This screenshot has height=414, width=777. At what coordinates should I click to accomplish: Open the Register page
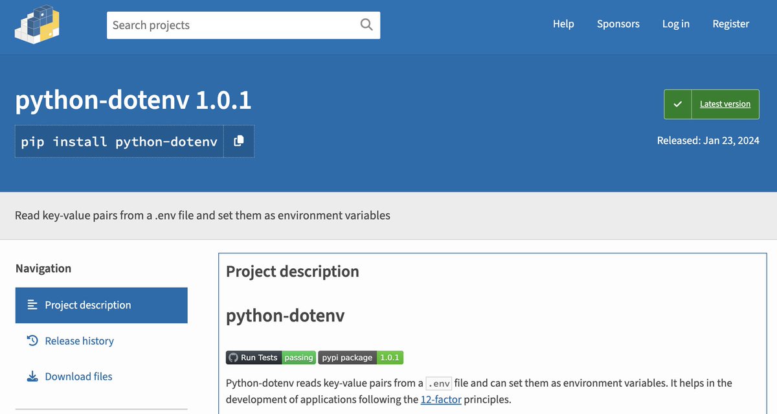coord(731,24)
